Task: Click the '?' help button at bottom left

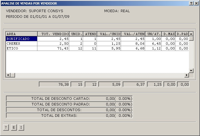Action: point(6,128)
